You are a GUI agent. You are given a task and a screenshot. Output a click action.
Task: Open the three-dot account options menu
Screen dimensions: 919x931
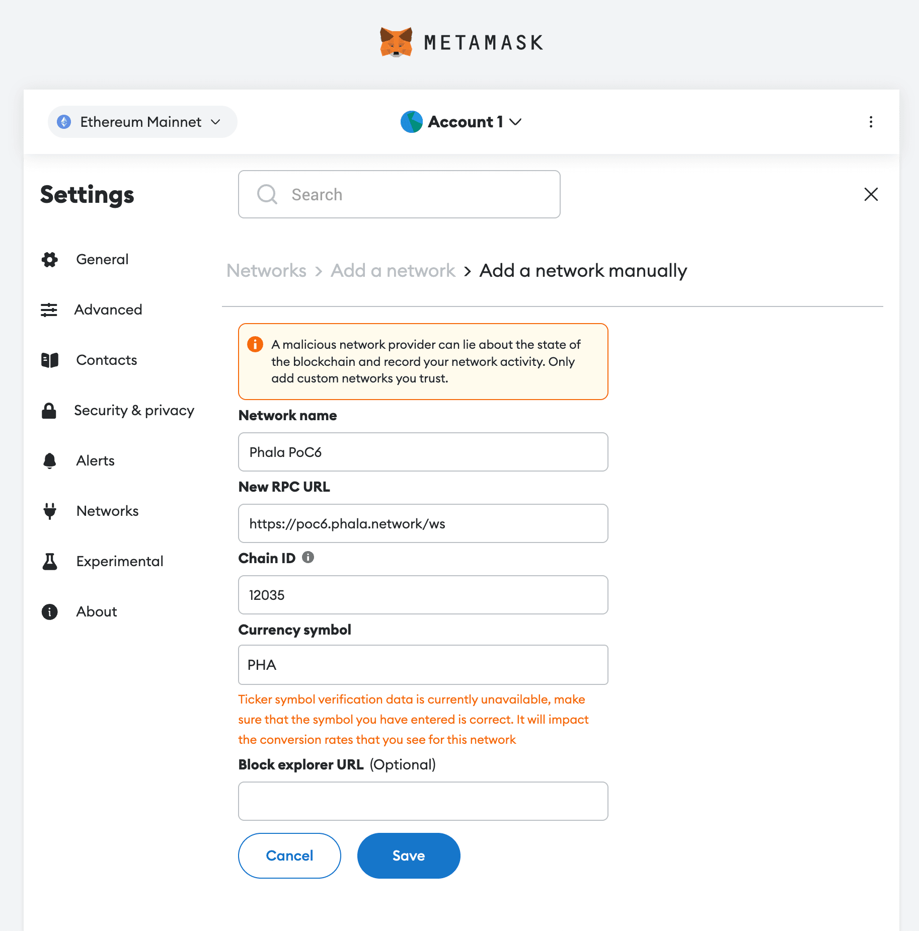(x=871, y=122)
